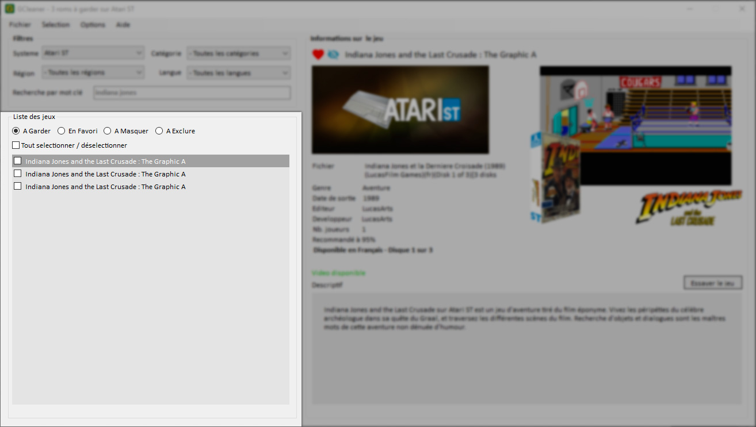Select the En Favori radio option

click(x=62, y=131)
